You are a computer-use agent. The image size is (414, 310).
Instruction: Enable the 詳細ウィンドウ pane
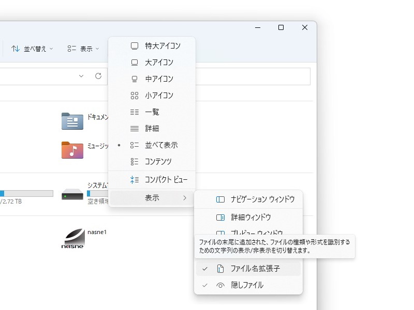(249, 217)
